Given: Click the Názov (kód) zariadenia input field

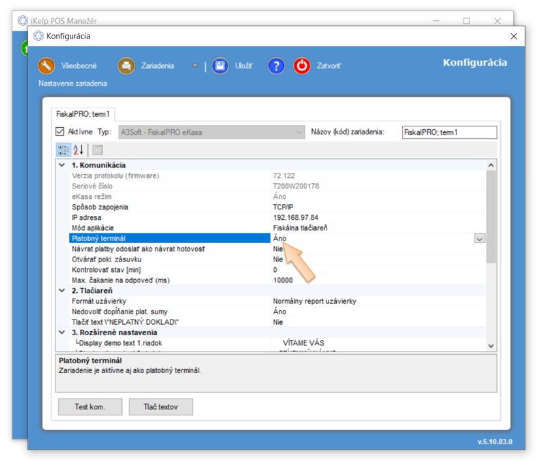Looking at the screenshot, I should [x=449, y=132].
